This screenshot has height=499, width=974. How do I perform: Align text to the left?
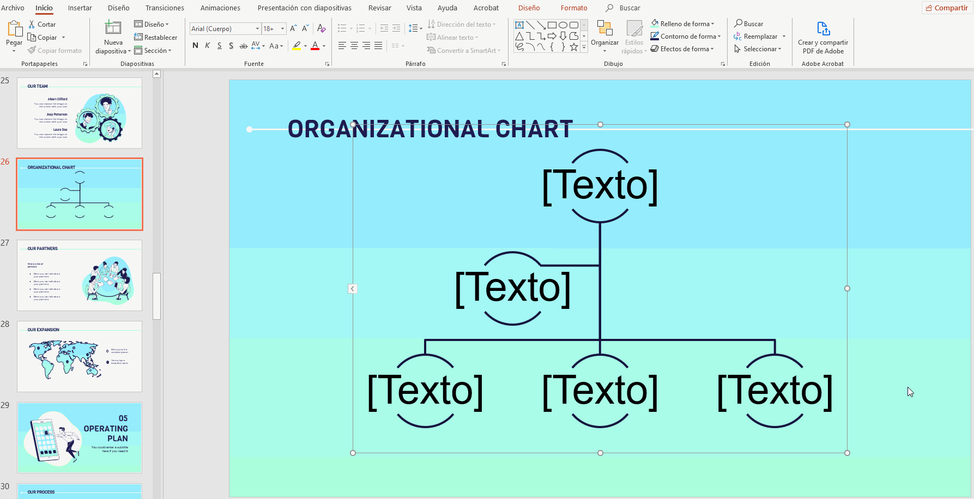click(x=342, y=46)
